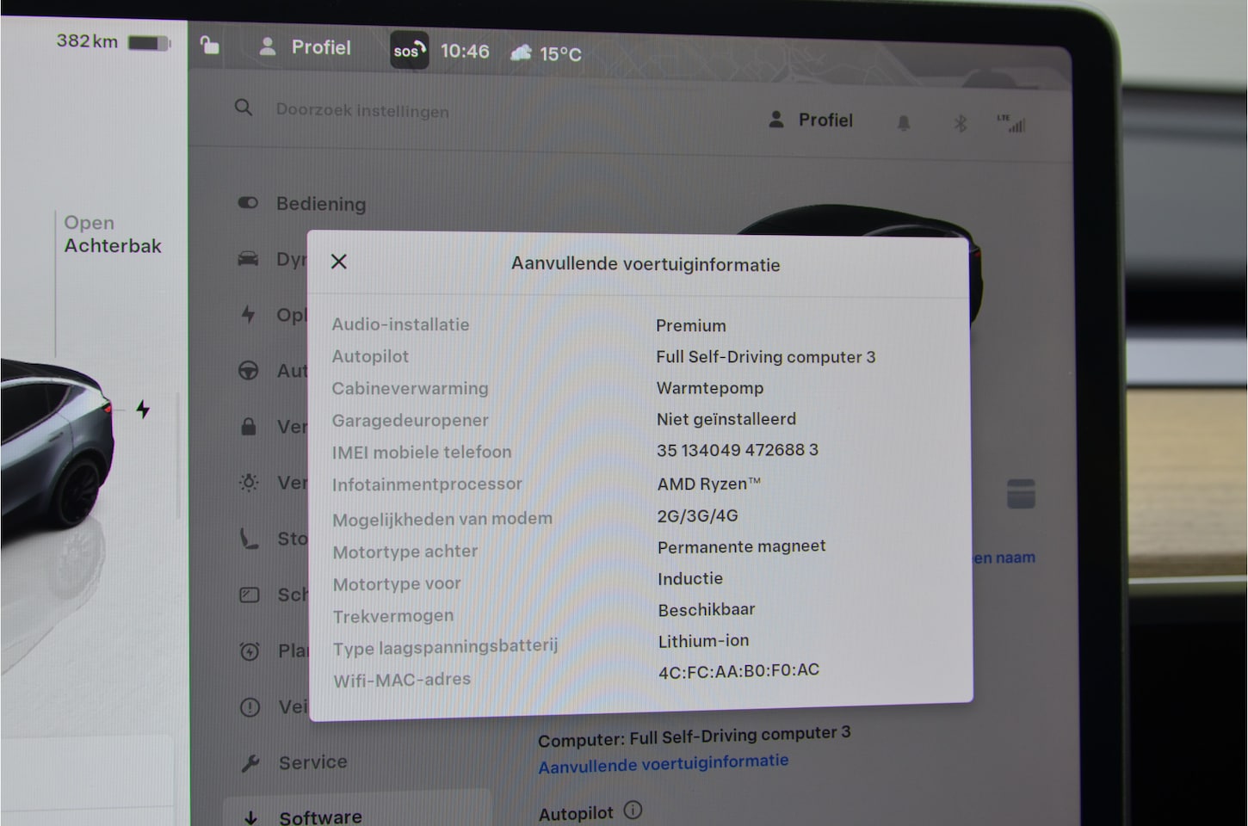The width and height of the screenshot is (1248, 826).
Task: Tap the weather cloud icon
Action: coord(521,53)
